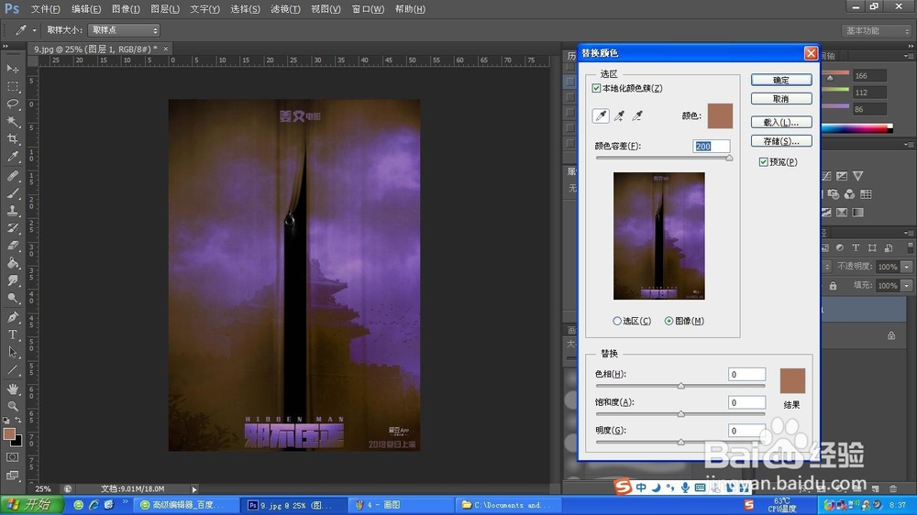Select the Rectangular Marquee tool
Image resolution: width=917 pixels, height=515 pixels.
[13, 86]
